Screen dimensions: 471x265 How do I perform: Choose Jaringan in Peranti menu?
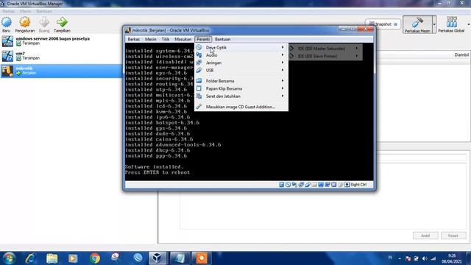click(x=241, y=63)
